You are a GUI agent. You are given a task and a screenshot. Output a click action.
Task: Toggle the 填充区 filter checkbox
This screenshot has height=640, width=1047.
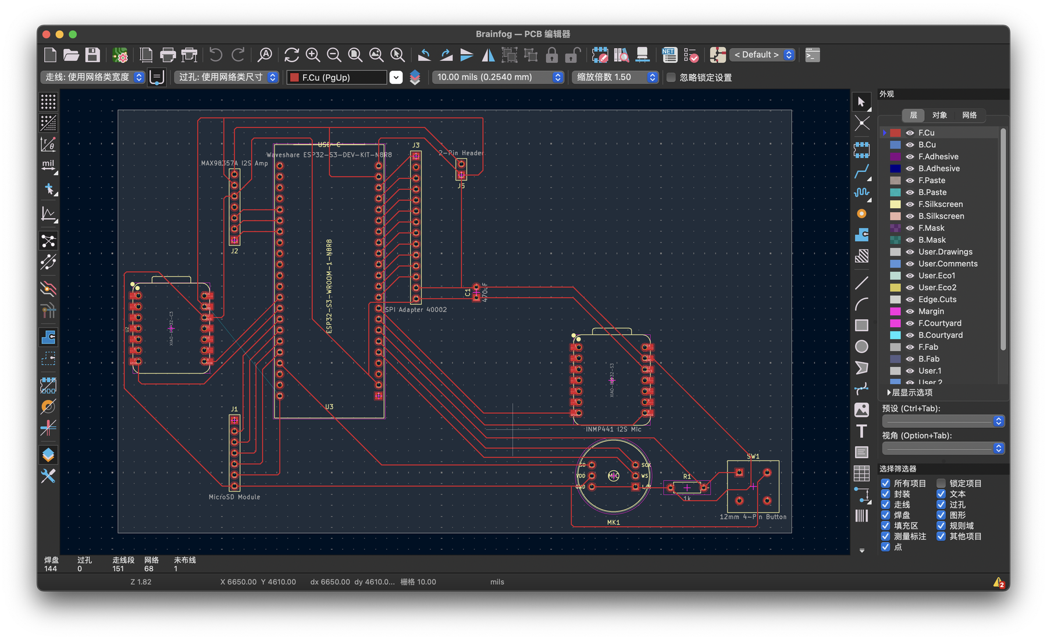click(x=886, y=526)
